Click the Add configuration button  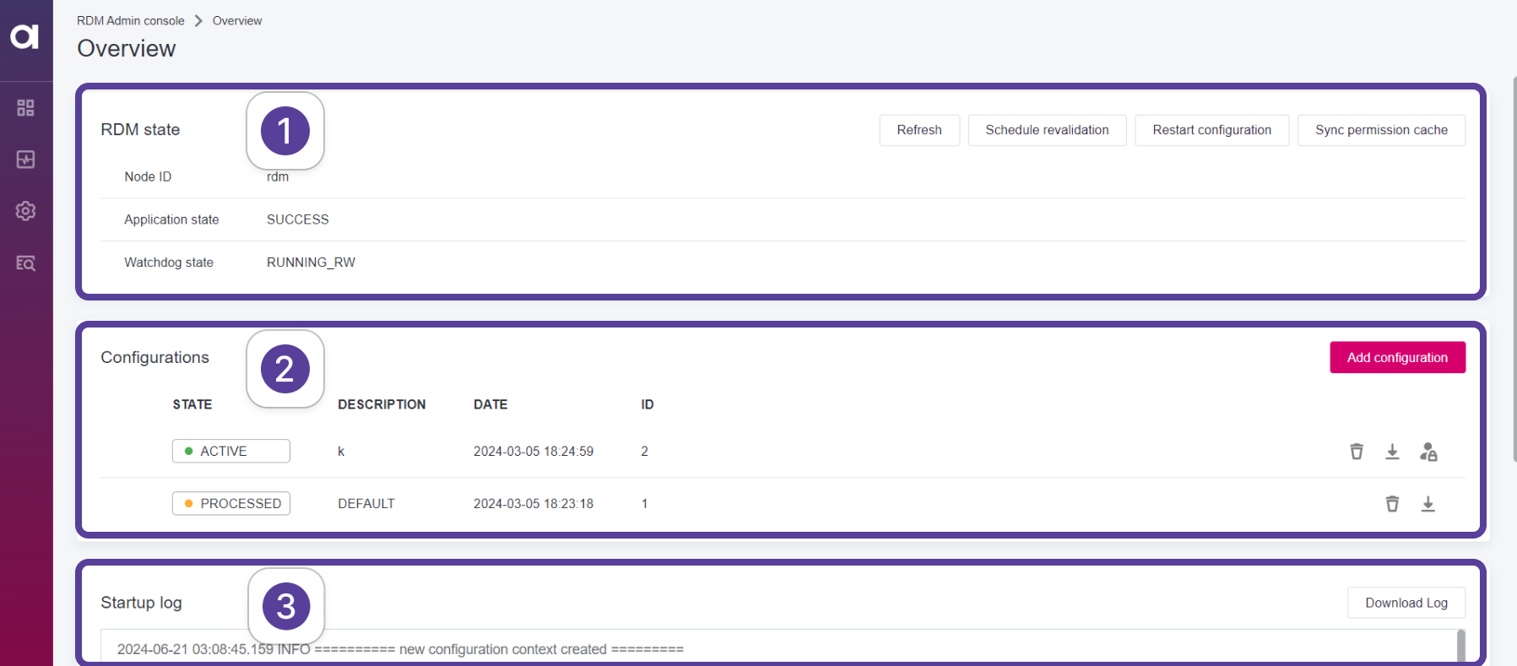[1397, 357]
